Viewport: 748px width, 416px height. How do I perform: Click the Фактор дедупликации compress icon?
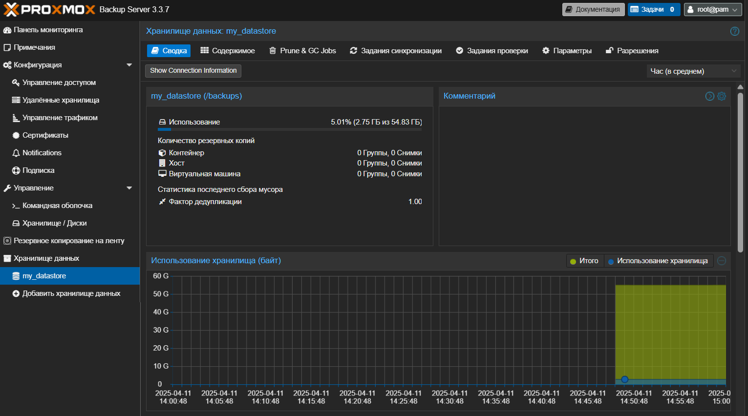[162, 202]
